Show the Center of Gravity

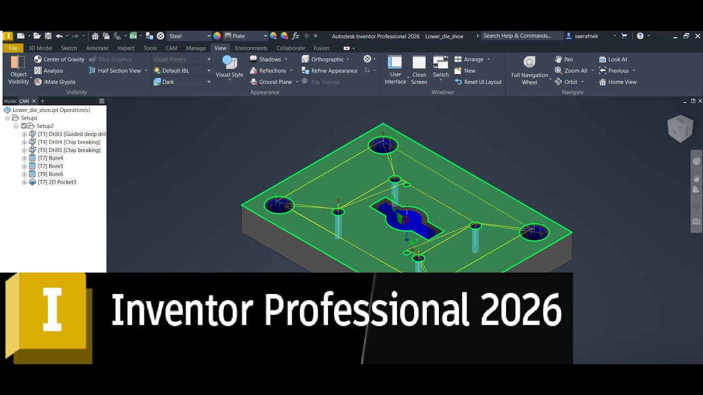coord(59,59)
